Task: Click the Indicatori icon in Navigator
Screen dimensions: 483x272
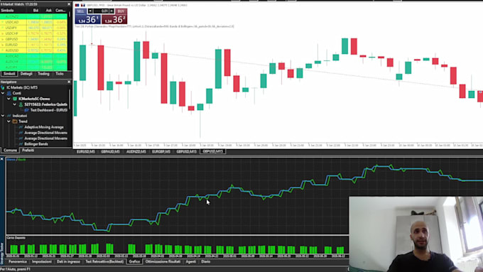Action: pyautogui.click(x=9, y=116)
